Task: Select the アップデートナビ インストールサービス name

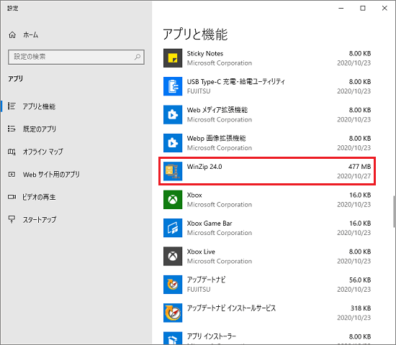Action: [x=231, y=308]
